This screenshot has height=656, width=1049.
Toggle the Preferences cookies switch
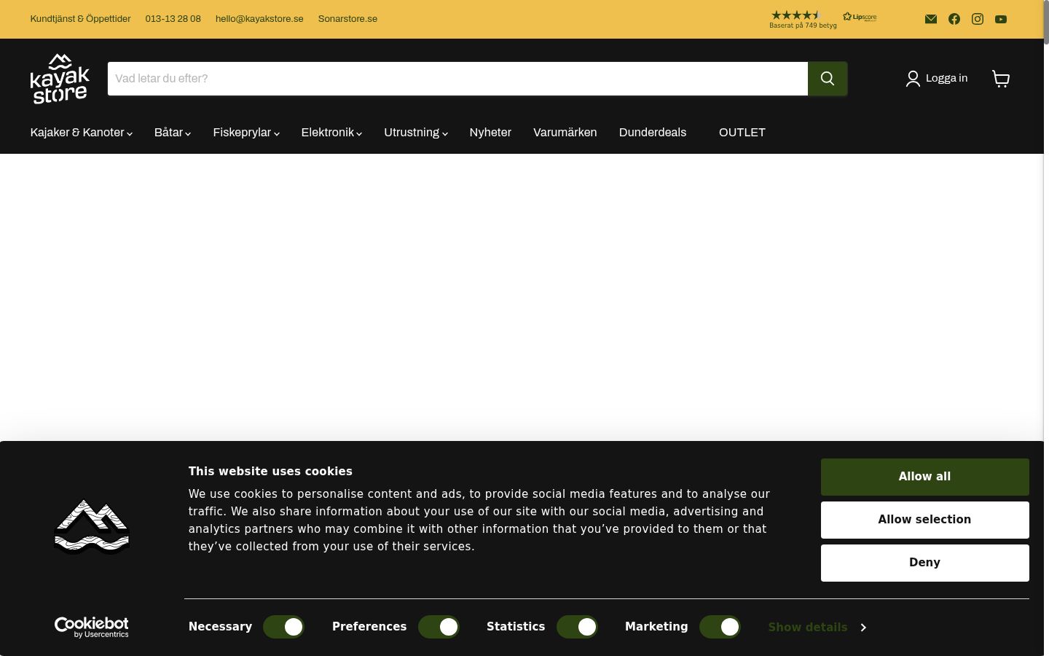point(439,627)
